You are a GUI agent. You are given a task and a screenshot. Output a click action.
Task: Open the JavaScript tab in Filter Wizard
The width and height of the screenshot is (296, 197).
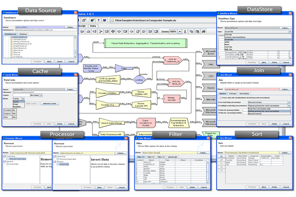click(x=172, y=157)
